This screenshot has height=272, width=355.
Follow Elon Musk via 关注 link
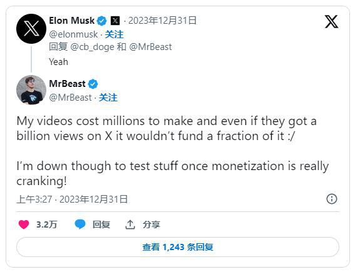tap(114, 34)
